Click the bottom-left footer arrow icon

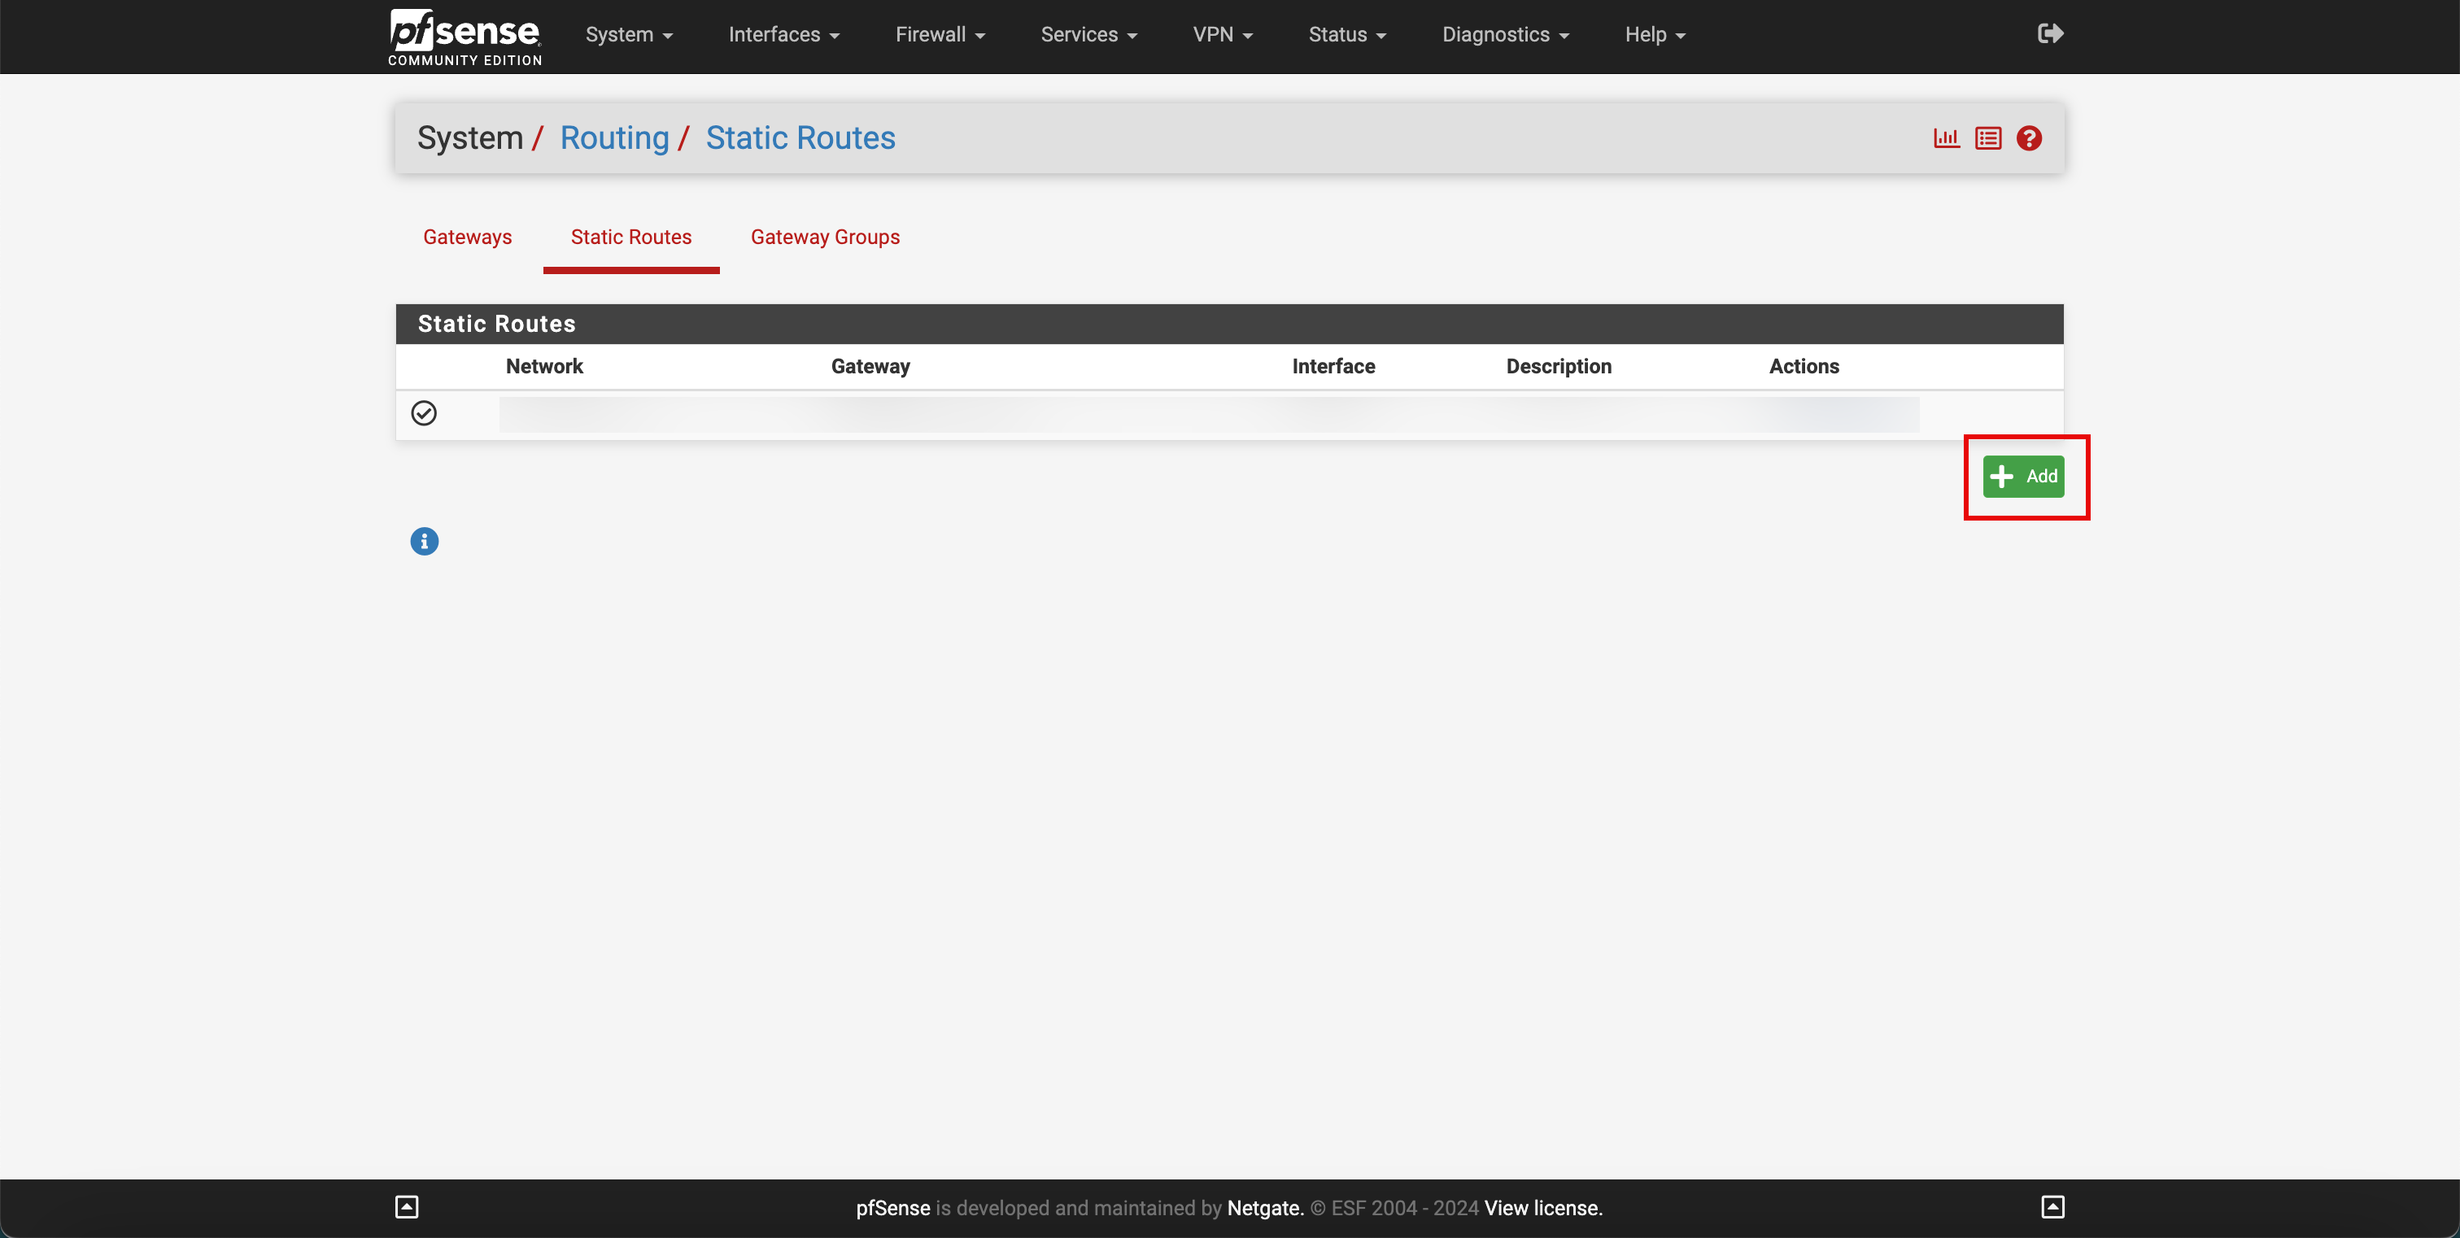407,1206
